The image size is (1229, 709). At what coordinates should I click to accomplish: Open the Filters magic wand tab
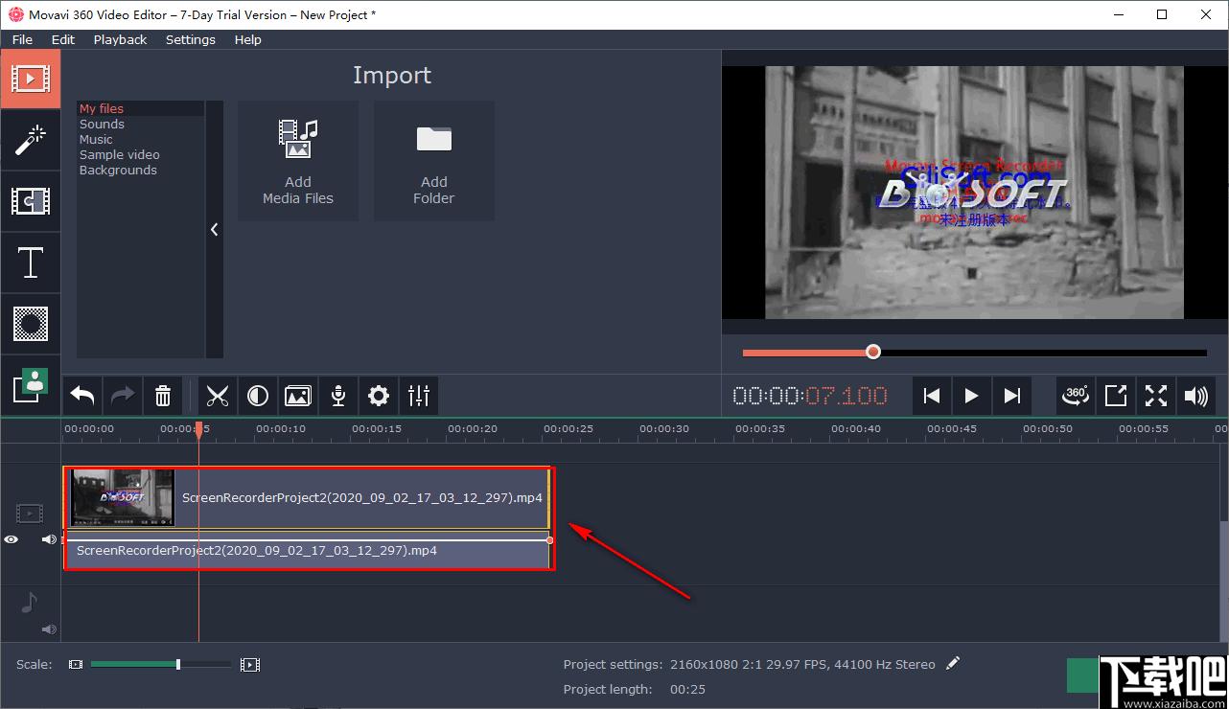pyautogui.click(x=30, y=140)
